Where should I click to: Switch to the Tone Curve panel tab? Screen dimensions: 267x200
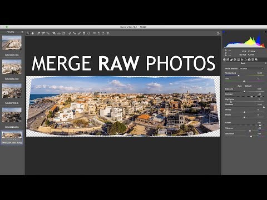(x=228, y=59)
